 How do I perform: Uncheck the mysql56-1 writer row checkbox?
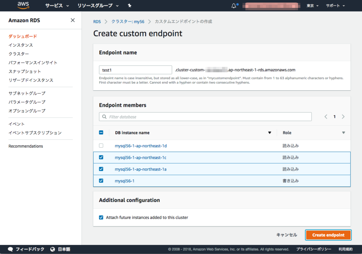101,181
